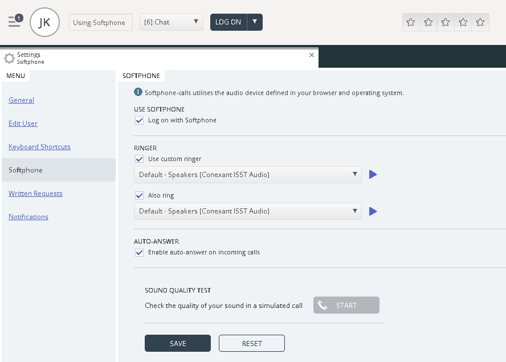Click the JK user avatar
Screen dimensions: 506x362
click(x=44, y=22)
